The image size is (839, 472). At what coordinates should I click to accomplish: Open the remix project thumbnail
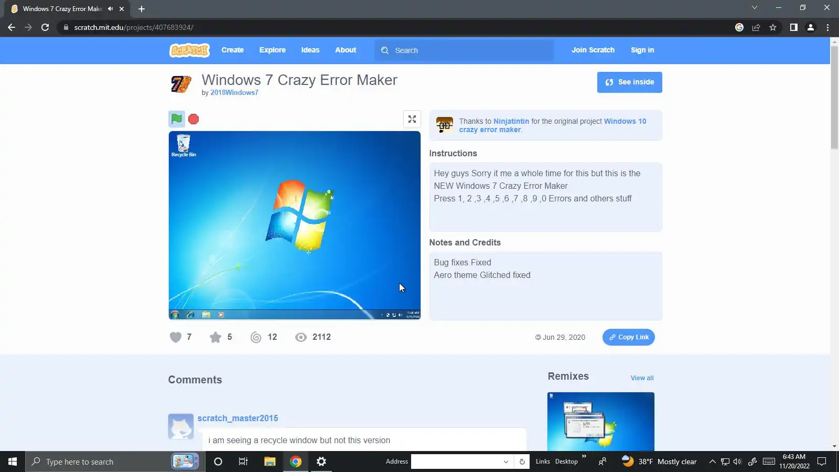601,421
